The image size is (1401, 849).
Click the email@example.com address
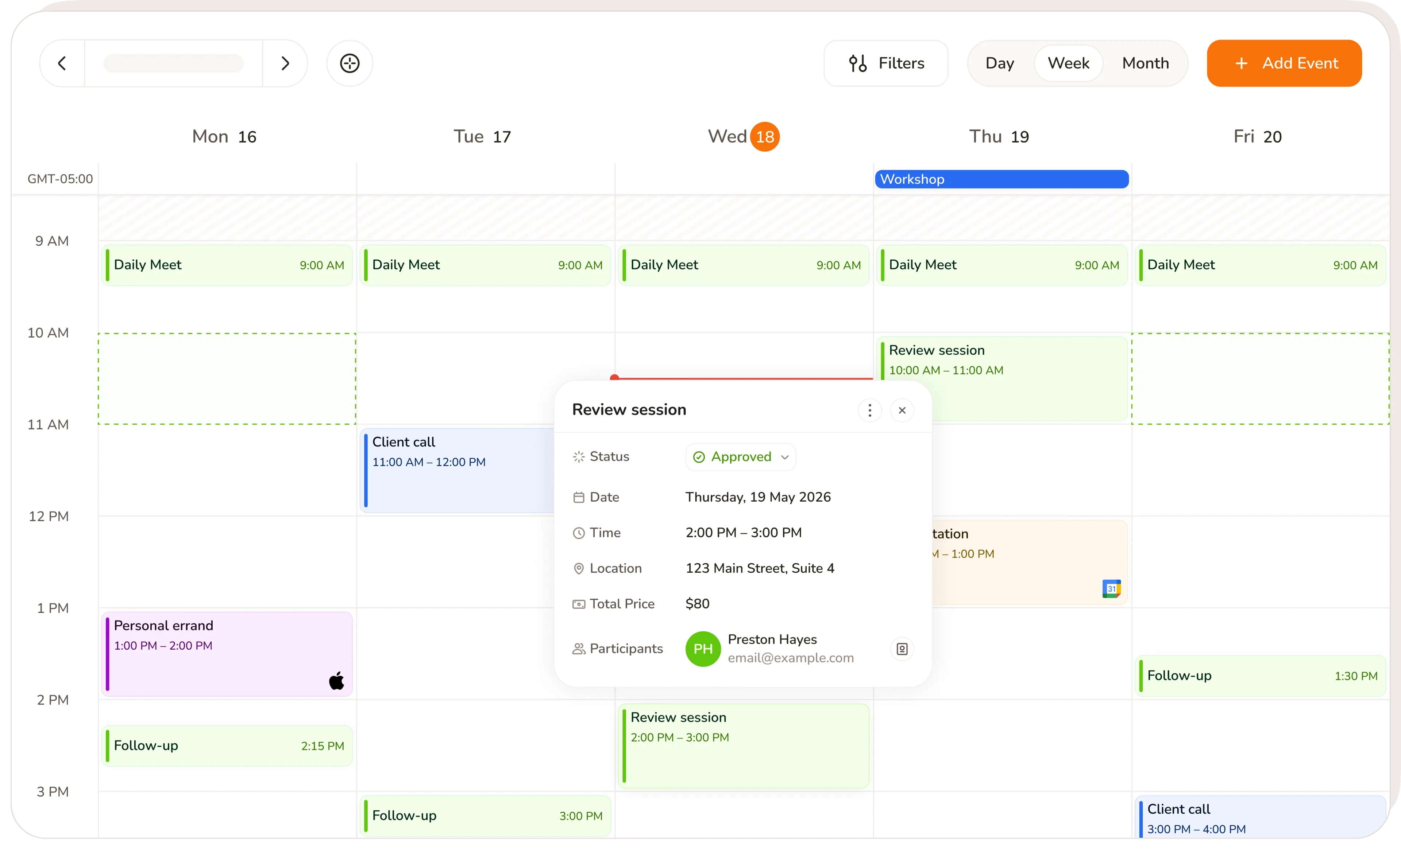tap(790, 658)
